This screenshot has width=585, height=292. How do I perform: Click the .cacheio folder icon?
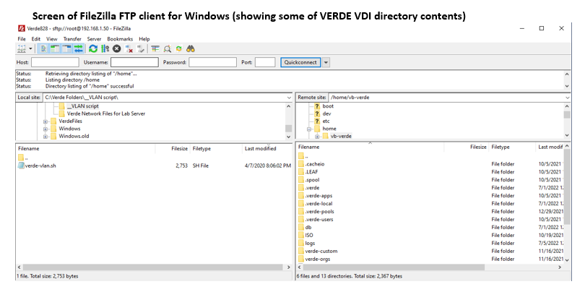point(301,164)
